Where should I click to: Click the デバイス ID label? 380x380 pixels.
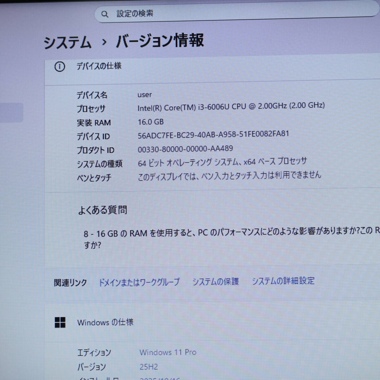point(93,136)
